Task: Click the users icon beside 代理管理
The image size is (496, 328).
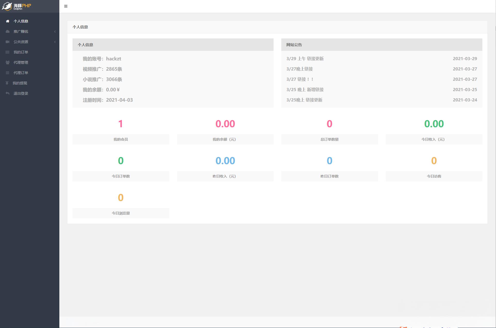Action: point(7,62)
